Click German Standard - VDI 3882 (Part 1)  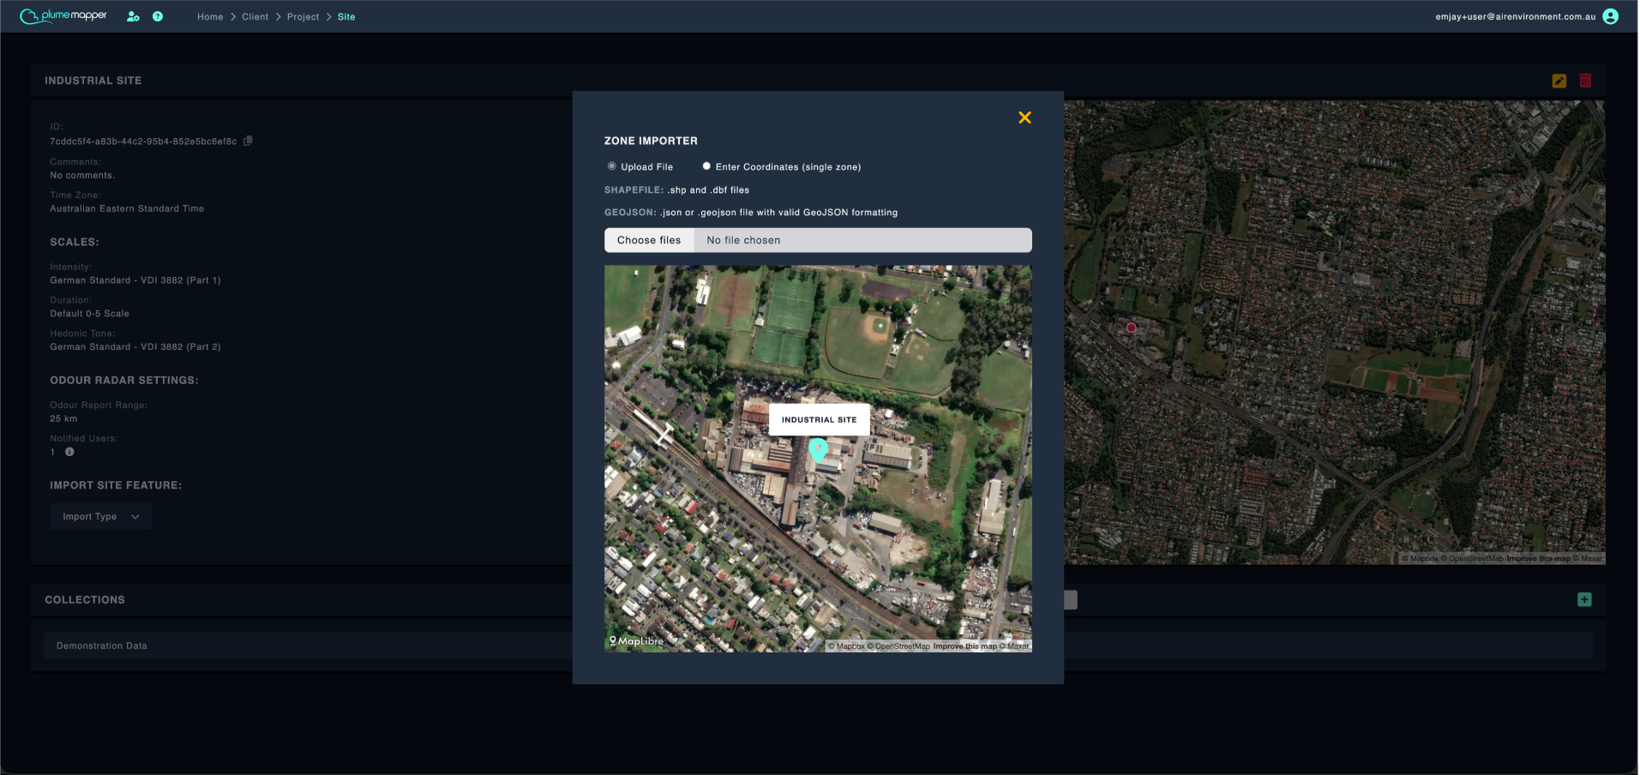[x=135, y=280]
